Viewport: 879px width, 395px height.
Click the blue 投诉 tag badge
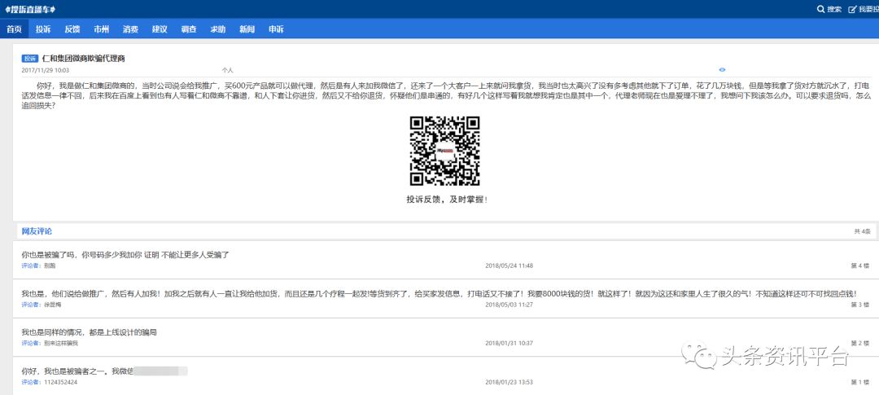(30, 59)
